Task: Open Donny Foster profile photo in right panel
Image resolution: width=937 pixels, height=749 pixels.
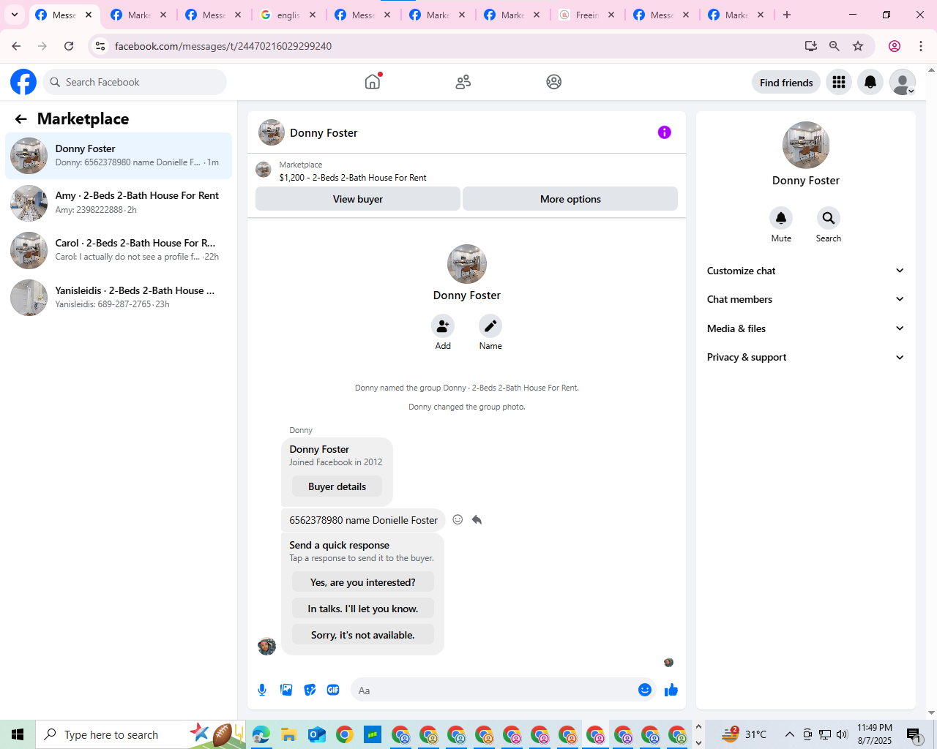Action: (x=806, y=145)
